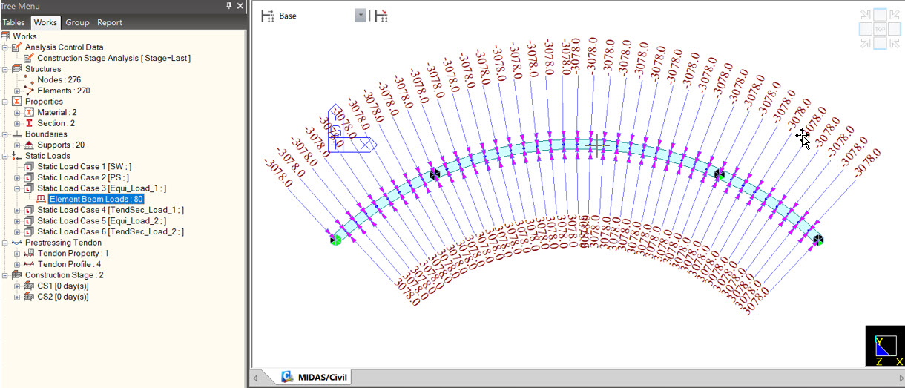The height and width of the screenshot is (388, 905).
Task: Expand Static Load Case 5 [Equi_Load_2]
Action: (17, 221)
